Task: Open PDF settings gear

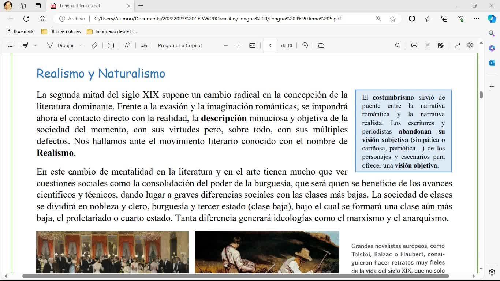Action: 470,45
